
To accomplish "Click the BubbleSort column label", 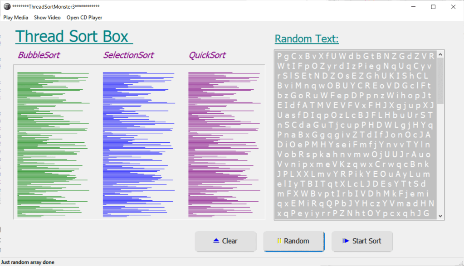I will (x=39, y=55).
